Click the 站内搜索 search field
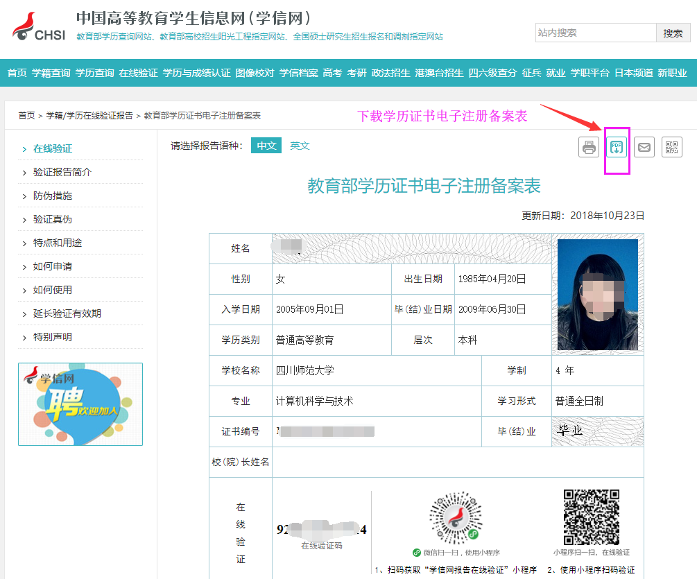This screenshot has height=579, width=697. [x=595, y=33]
